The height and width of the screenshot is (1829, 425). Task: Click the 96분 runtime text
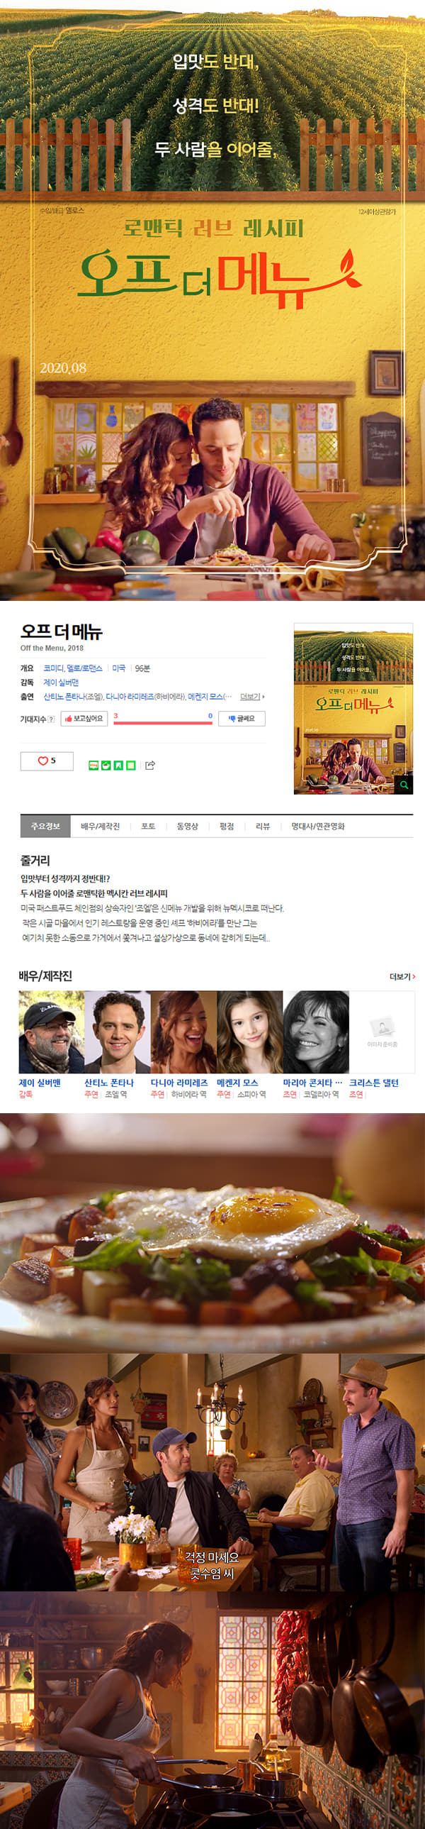point(142,668)
